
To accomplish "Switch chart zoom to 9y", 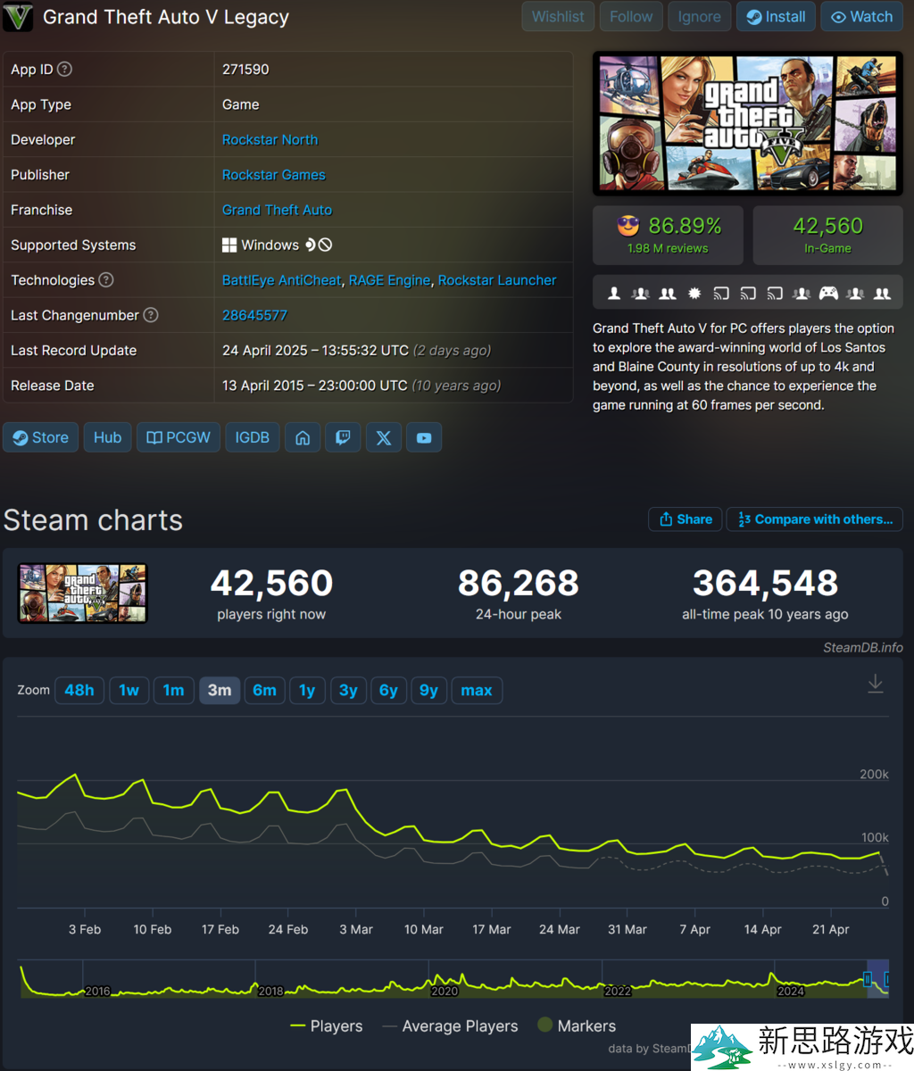I will point(428,690).
